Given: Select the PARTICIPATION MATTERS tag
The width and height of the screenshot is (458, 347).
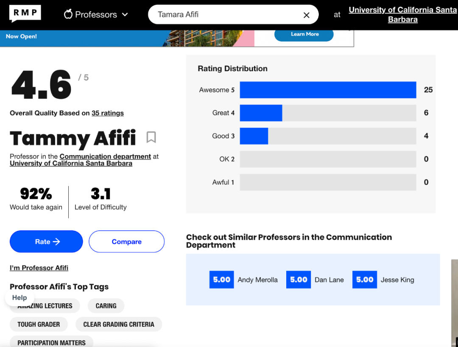Looking at the screenshot, I should [51, 342].
